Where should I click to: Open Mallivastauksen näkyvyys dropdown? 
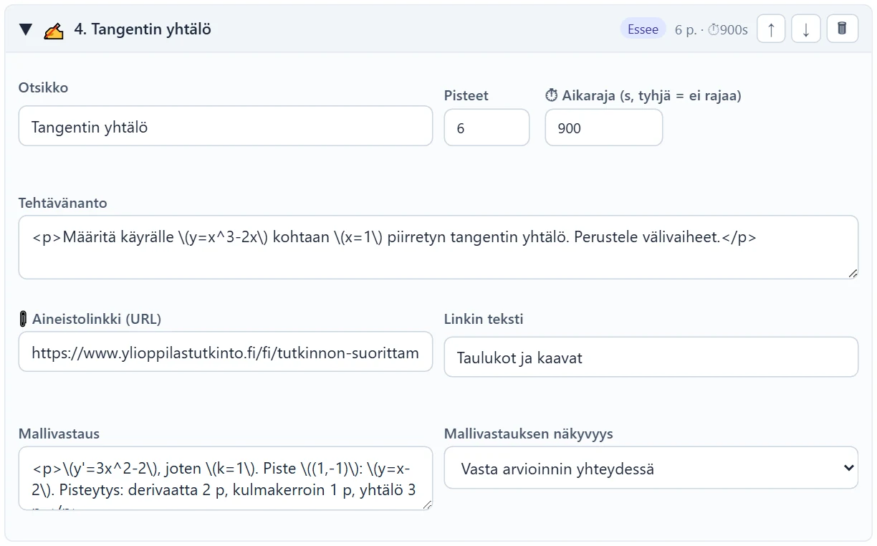(651, 468)
